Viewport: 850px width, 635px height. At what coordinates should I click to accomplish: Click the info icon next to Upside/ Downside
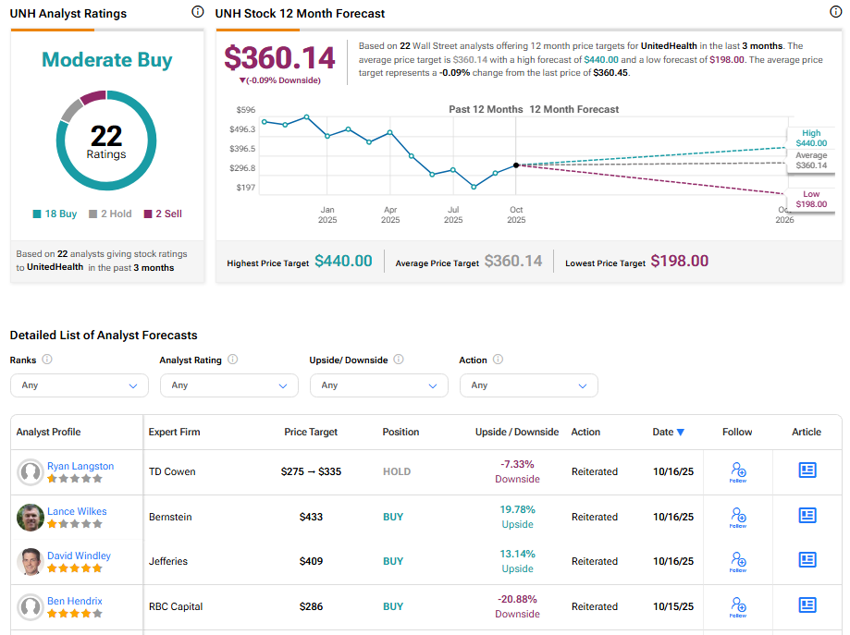click(x=398, y=360)
